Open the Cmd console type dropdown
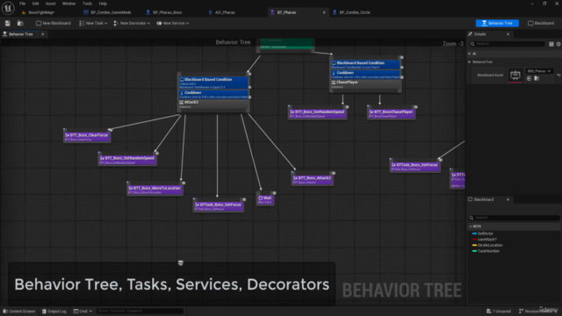This screenshot has width=562, height=316. [83, 312]
